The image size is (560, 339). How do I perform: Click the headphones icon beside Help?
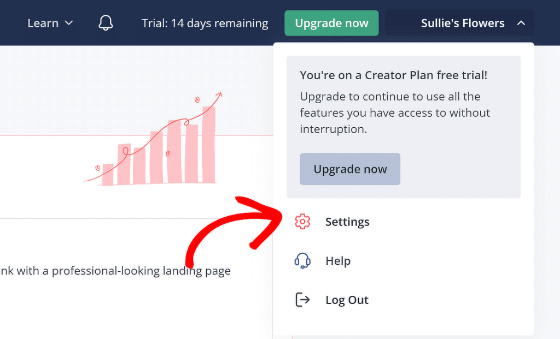tap(302, 260)
